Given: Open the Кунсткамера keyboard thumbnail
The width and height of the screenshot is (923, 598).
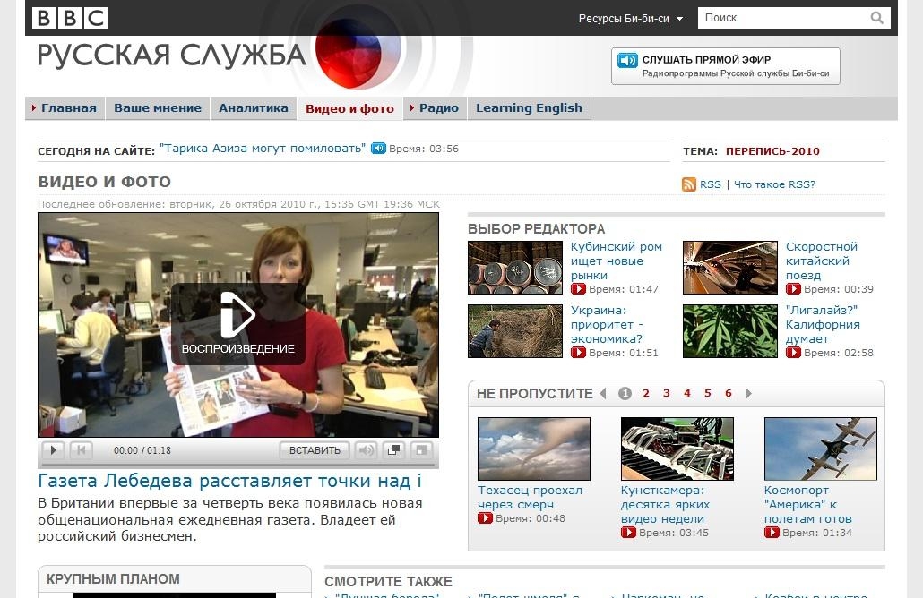Looking at the screenshot, I should (x=677, y=448).
